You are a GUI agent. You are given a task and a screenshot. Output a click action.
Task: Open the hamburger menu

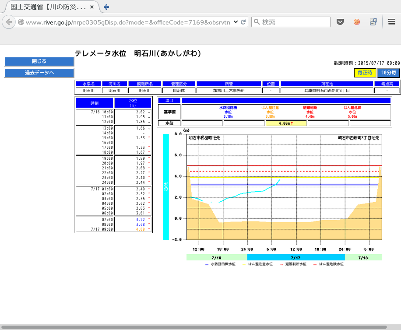392,22
